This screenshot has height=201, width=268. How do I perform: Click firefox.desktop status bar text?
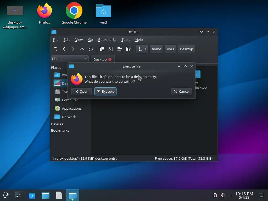(x=85, y=158)
